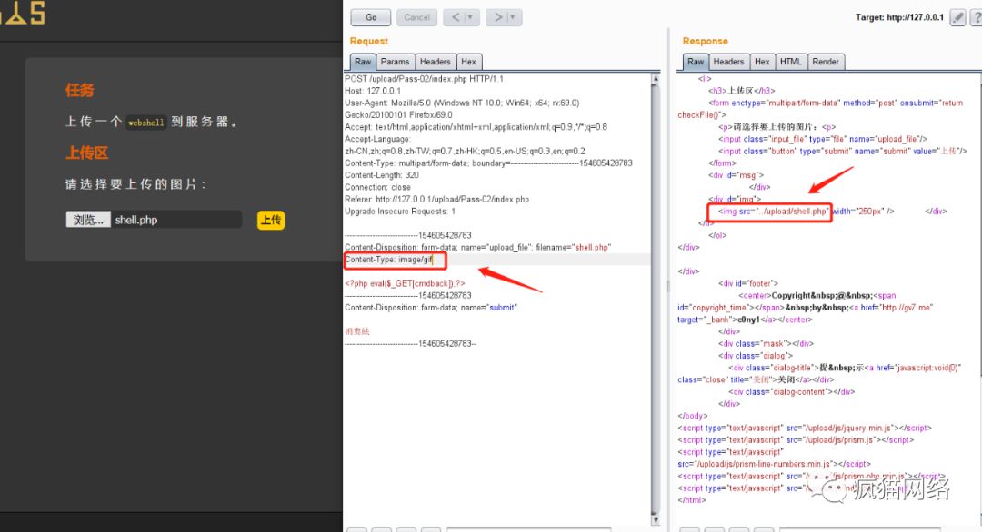Viewport: 982px width, 532px height.
Task: Open the Headers tab in the Response pane
Action: click(x=728, y=61)
